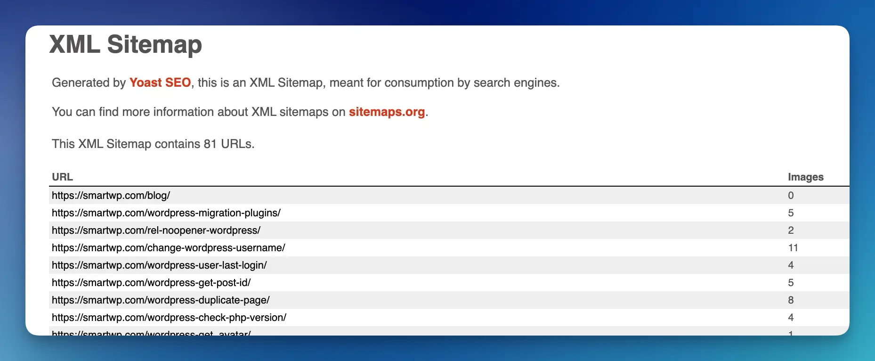Screen dimensions: 875x361
Task: Click the wordpress-get-post-id link
Action: (x=151, y=282)
